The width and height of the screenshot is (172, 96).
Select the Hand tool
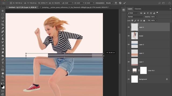(x=3, y=73)
